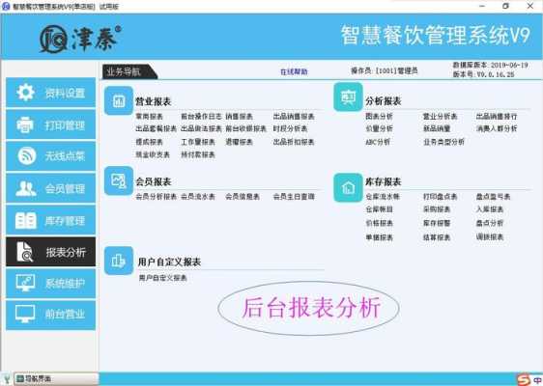
Task: Select the 业务导航 tab
Action: pos(129,71)
